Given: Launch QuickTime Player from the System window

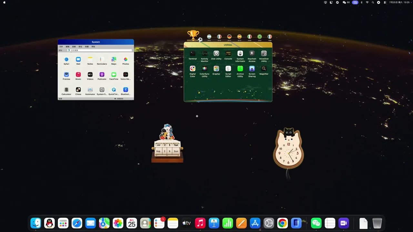Looking at the screenshot, I should (x=114, y=90).
